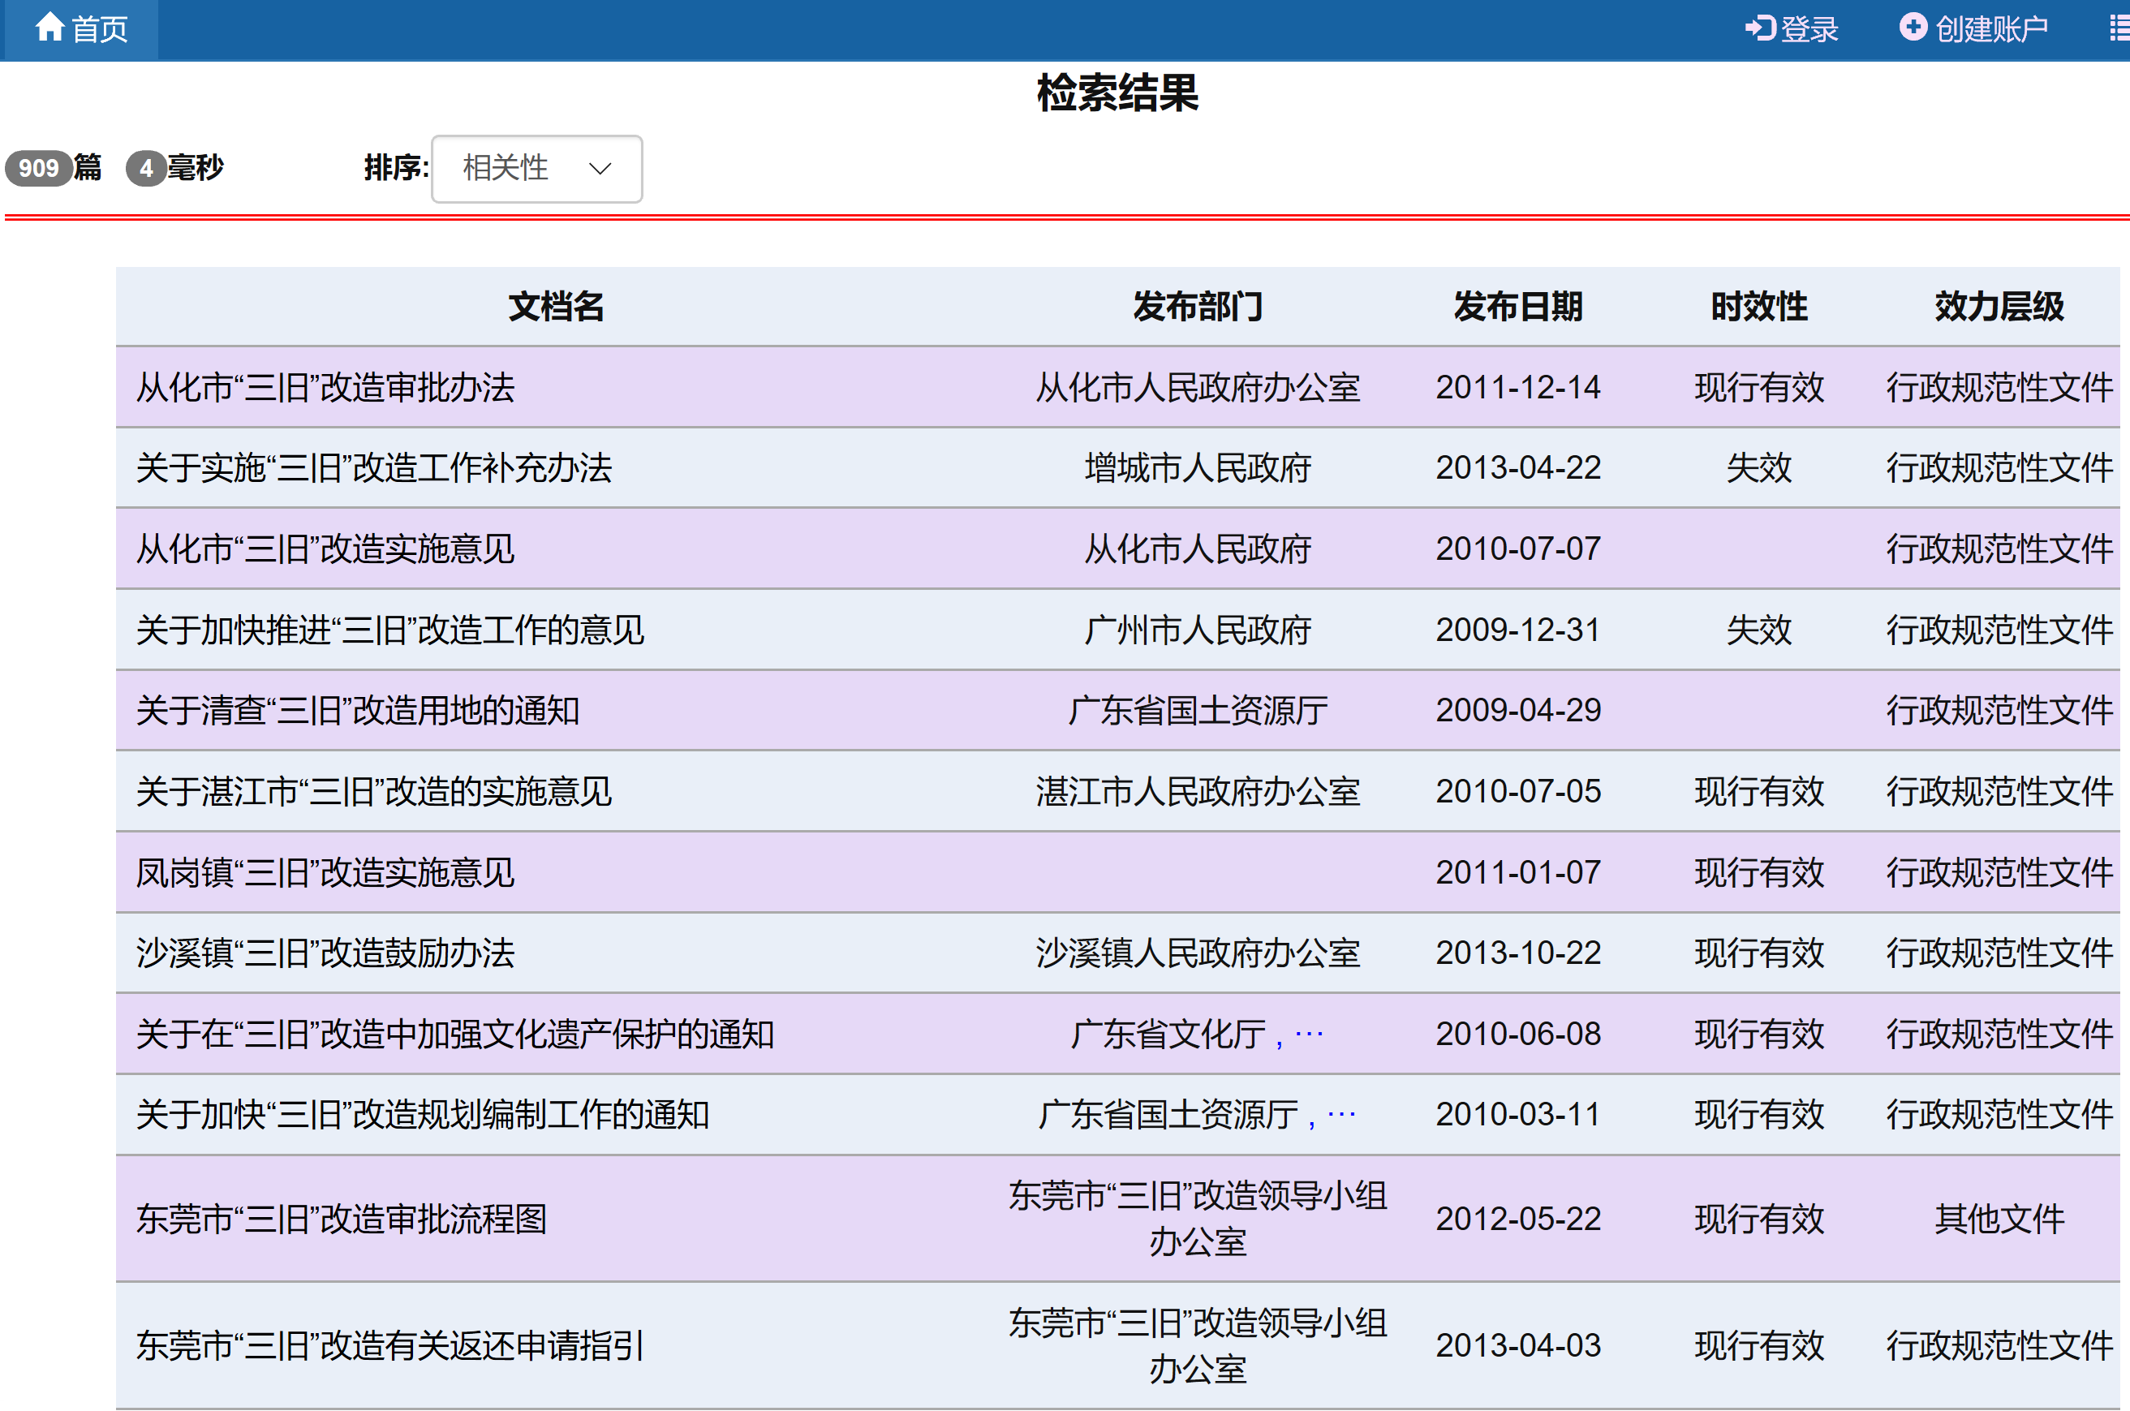Open 关于加快推进“三旧”改造工作的意见

(x=389, y=630)
